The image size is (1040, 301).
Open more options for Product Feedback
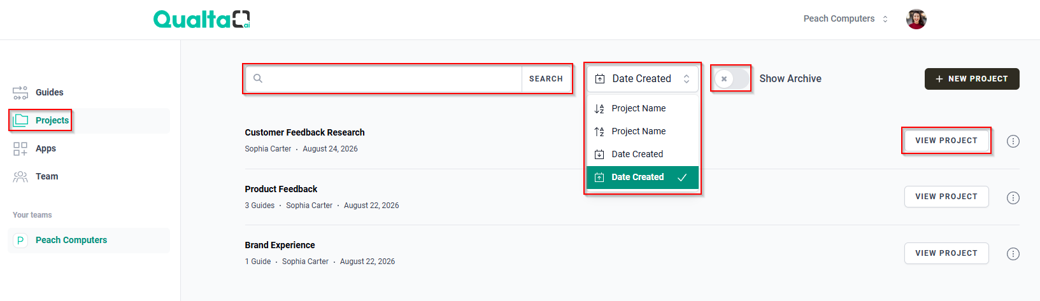click(x=1013, y=198)
